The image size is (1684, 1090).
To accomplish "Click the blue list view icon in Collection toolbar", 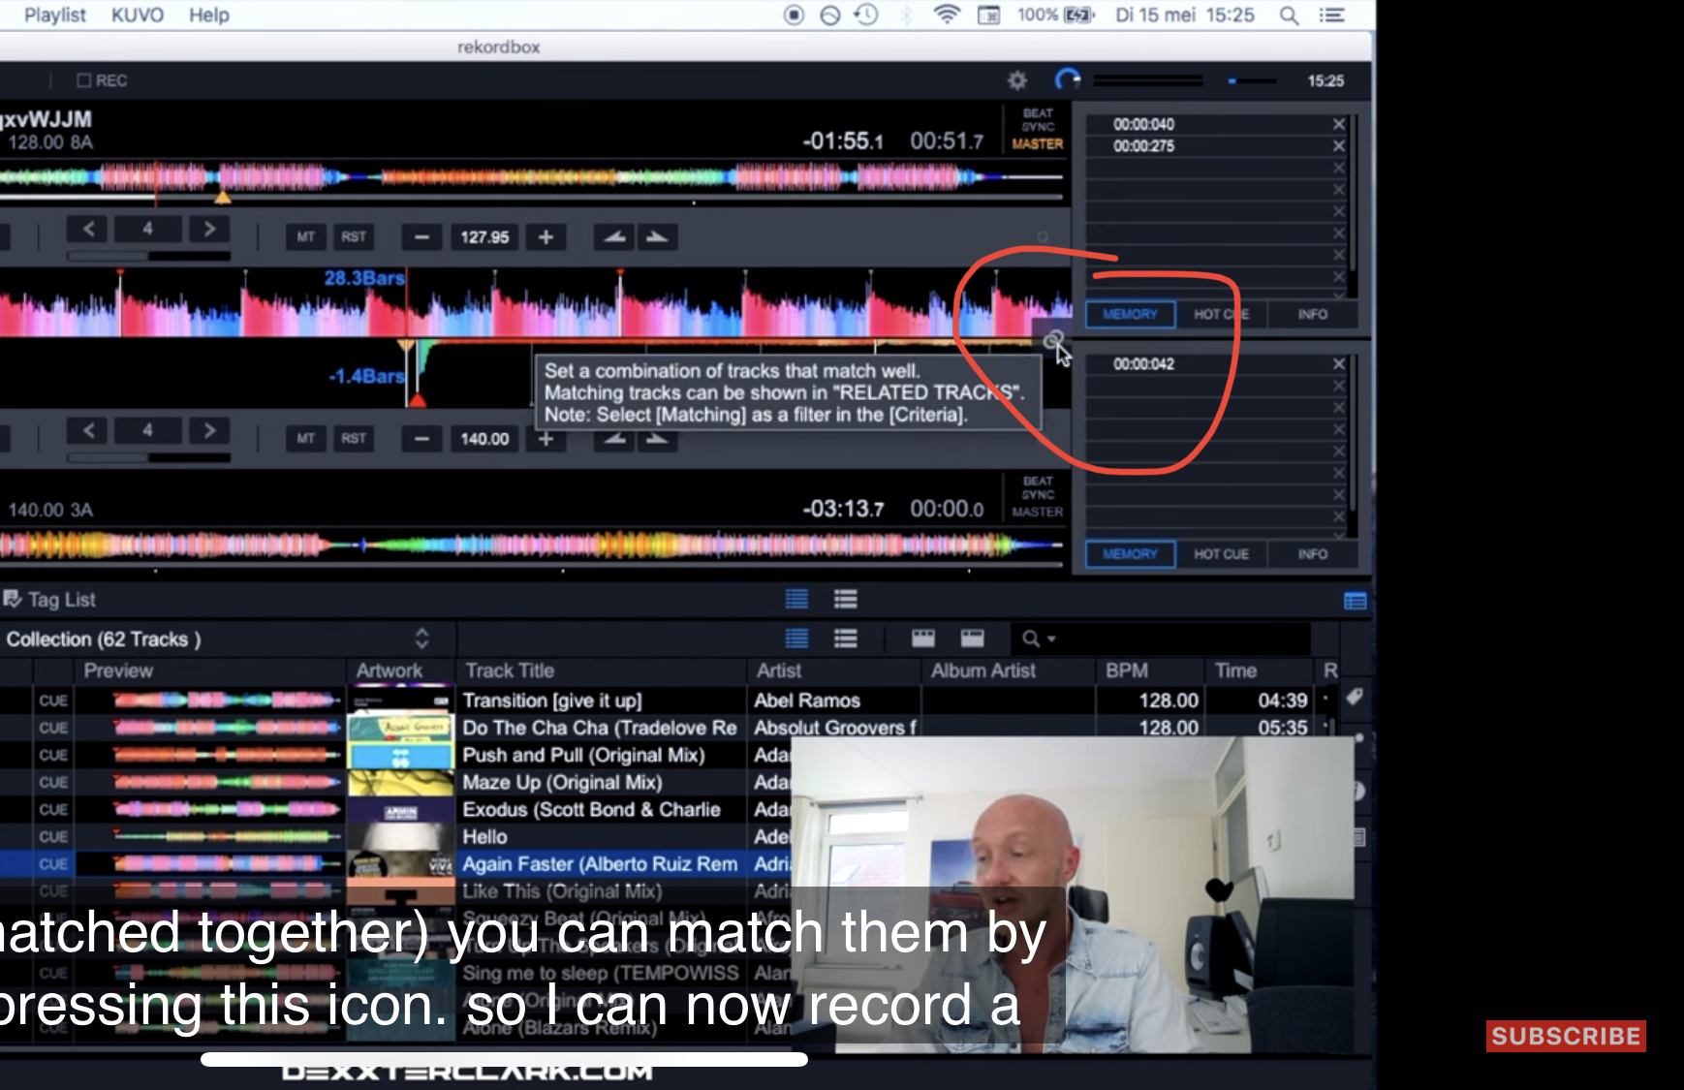I will (x=796, y=638).
